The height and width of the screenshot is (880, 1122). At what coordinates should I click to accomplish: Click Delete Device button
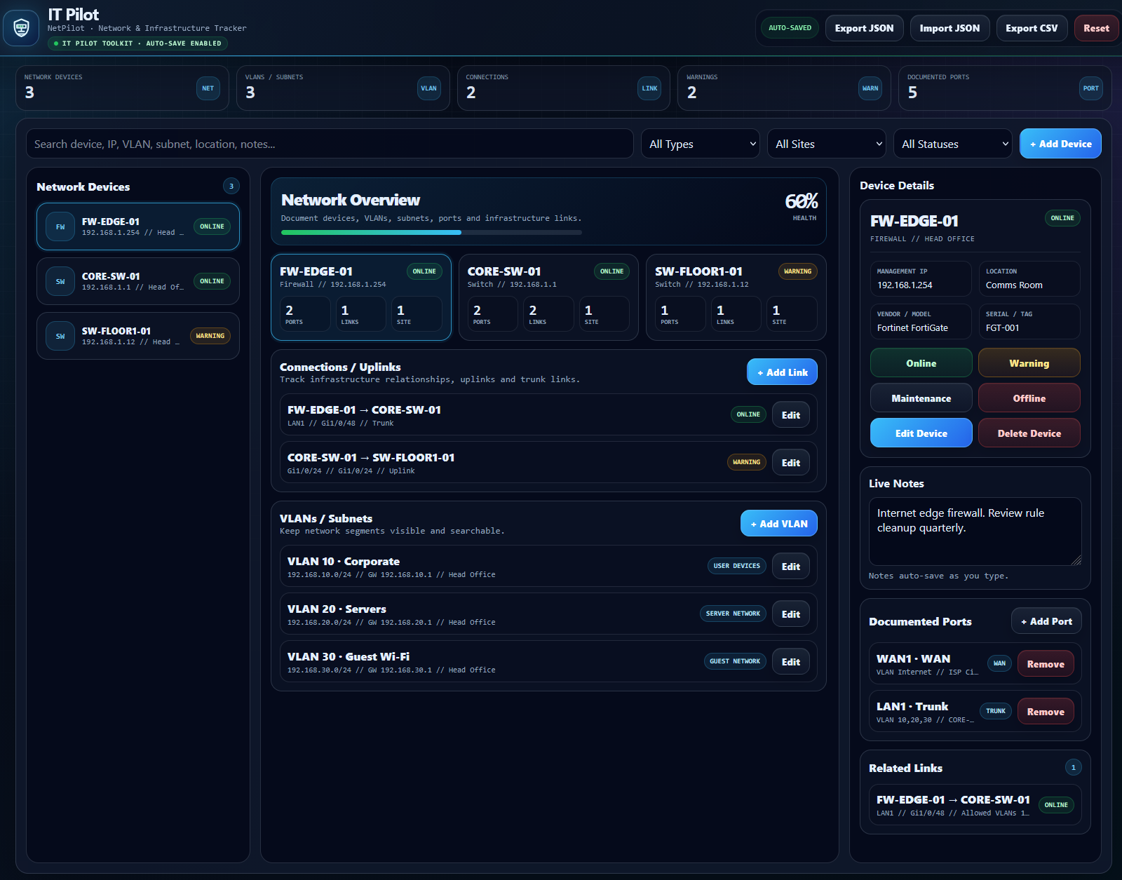tap(1029, 433)
